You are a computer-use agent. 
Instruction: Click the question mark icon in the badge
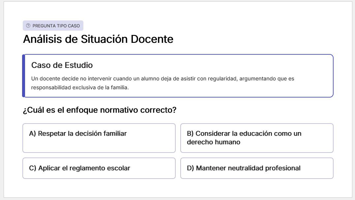(28, 26)
